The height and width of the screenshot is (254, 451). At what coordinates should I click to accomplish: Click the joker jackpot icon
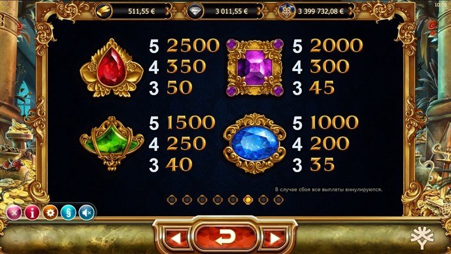(286, 11)
